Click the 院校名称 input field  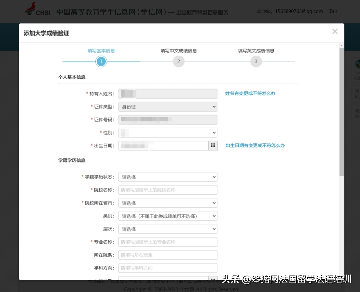pos(168,190)
